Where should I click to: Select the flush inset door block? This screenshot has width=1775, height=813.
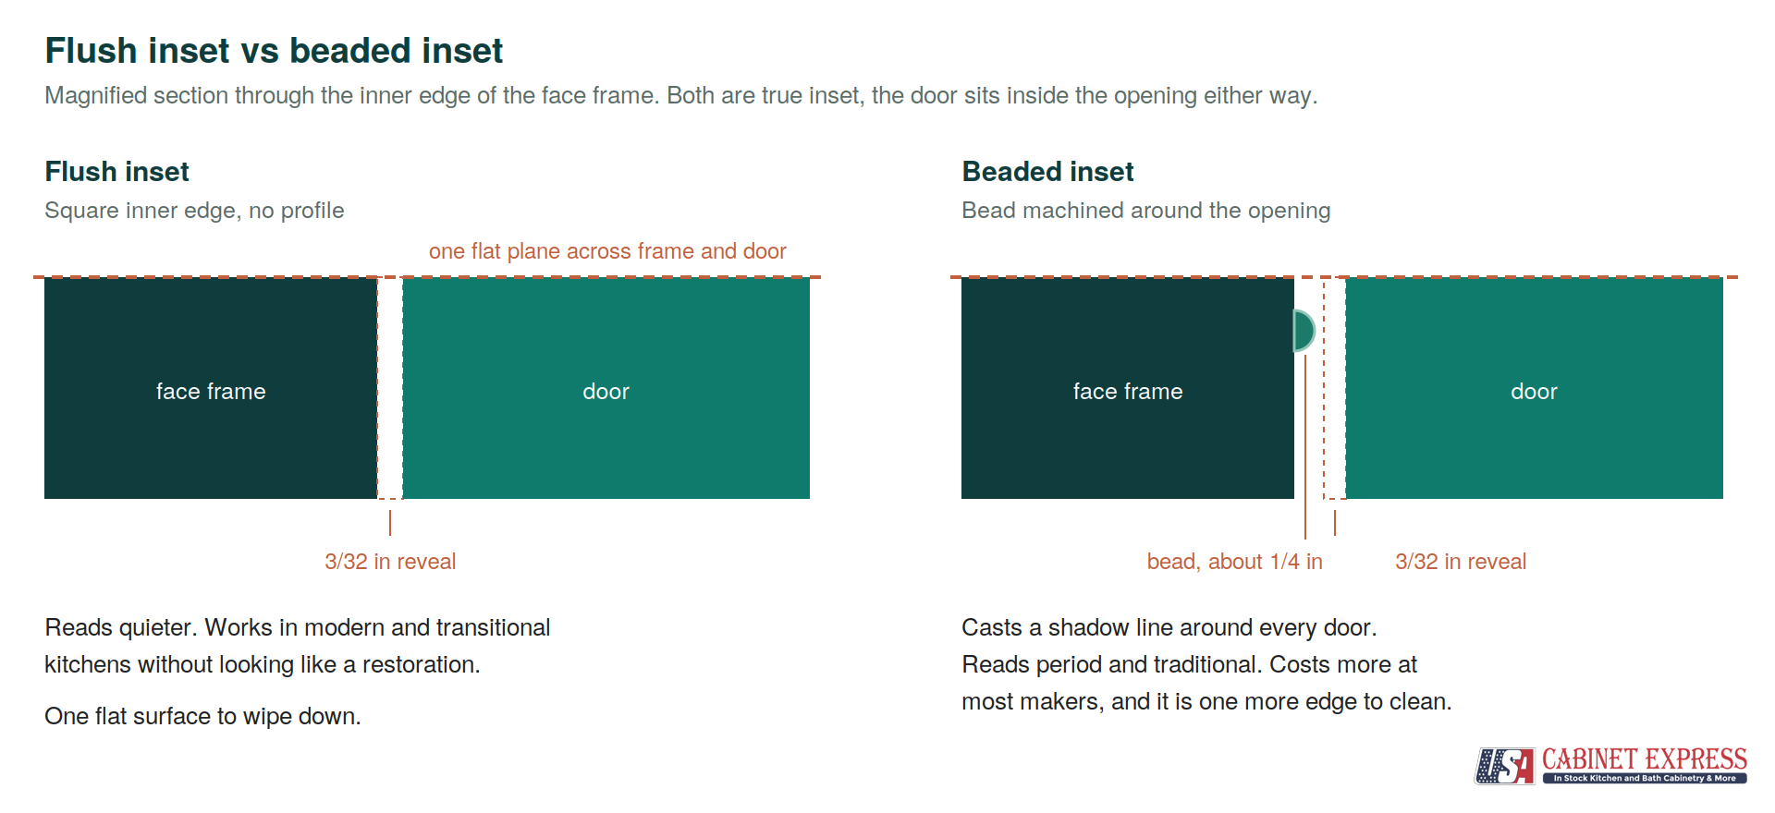coord(606,388)
